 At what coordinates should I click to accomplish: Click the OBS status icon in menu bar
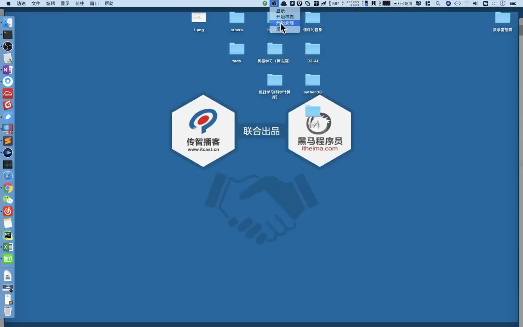pos(274,3)
